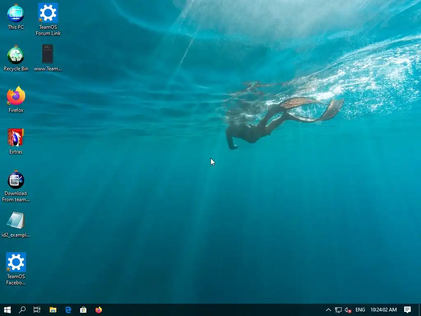Open the clock showing 10:24:02 AM
This screenshot has height=316, width=421.
pos(384,310)
